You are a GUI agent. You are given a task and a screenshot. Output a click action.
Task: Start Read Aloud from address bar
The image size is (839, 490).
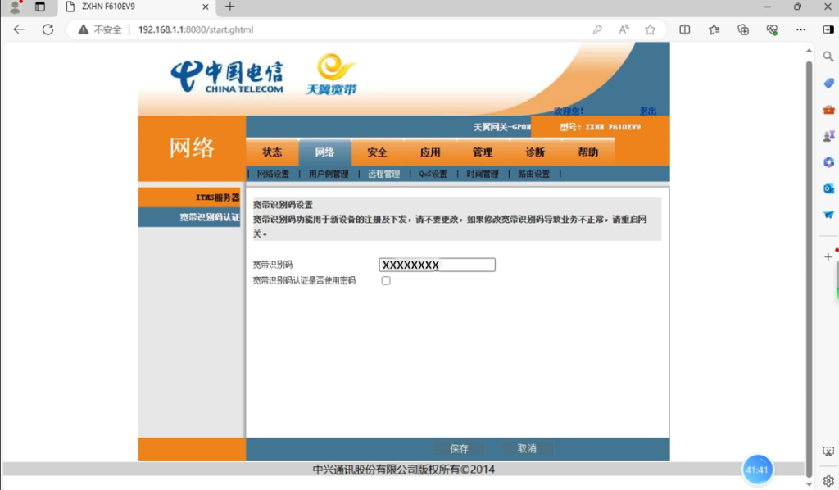tap(624, 29)
